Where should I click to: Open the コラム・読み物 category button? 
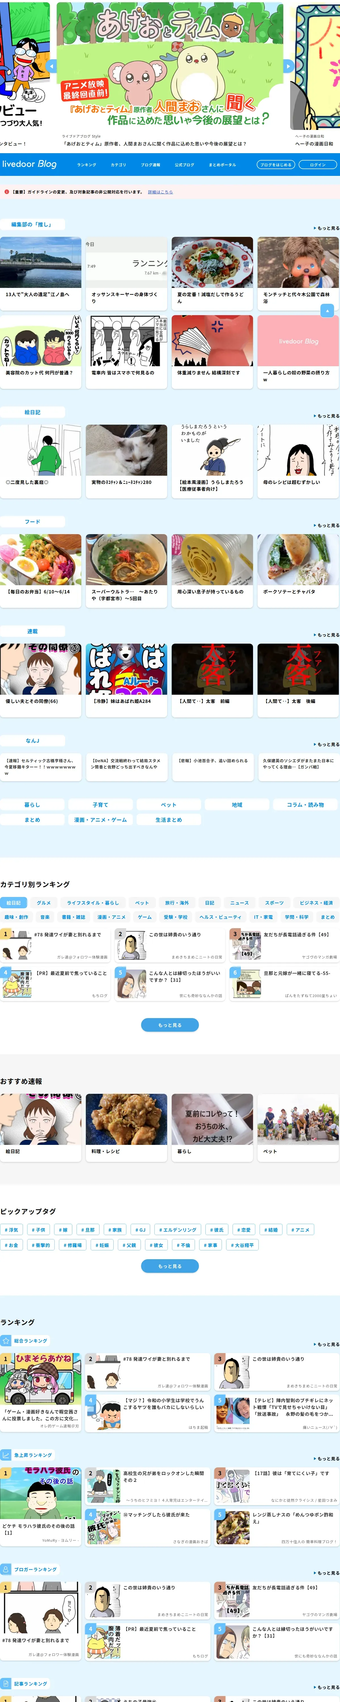tap(306, 805)
